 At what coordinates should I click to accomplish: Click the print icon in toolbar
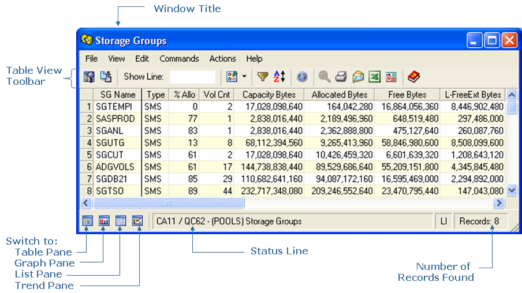pyautogui.click(x=341, y=77)
